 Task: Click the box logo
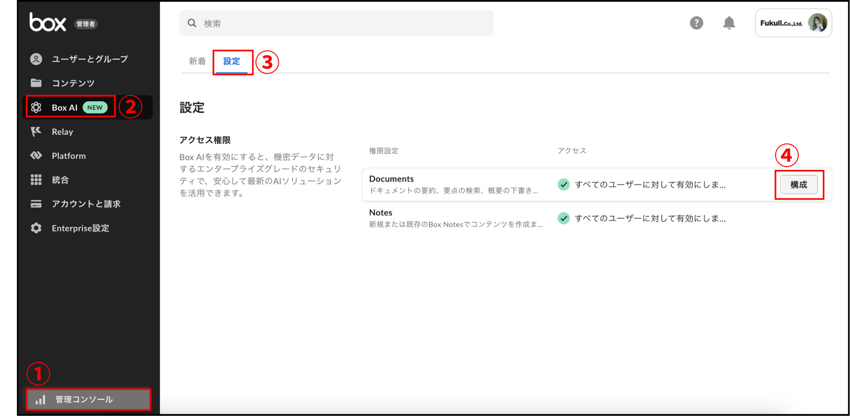coord(48,22)
